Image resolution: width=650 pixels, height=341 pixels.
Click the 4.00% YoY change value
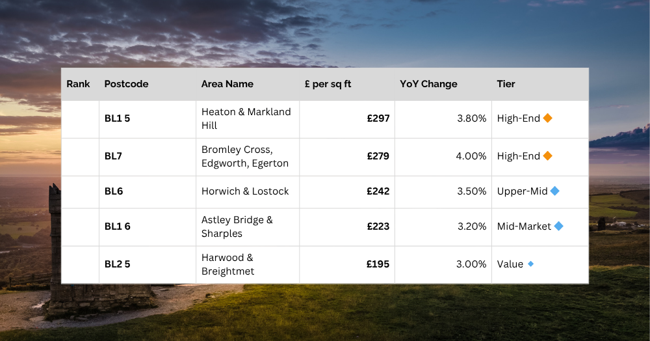(x=471, y=156)
